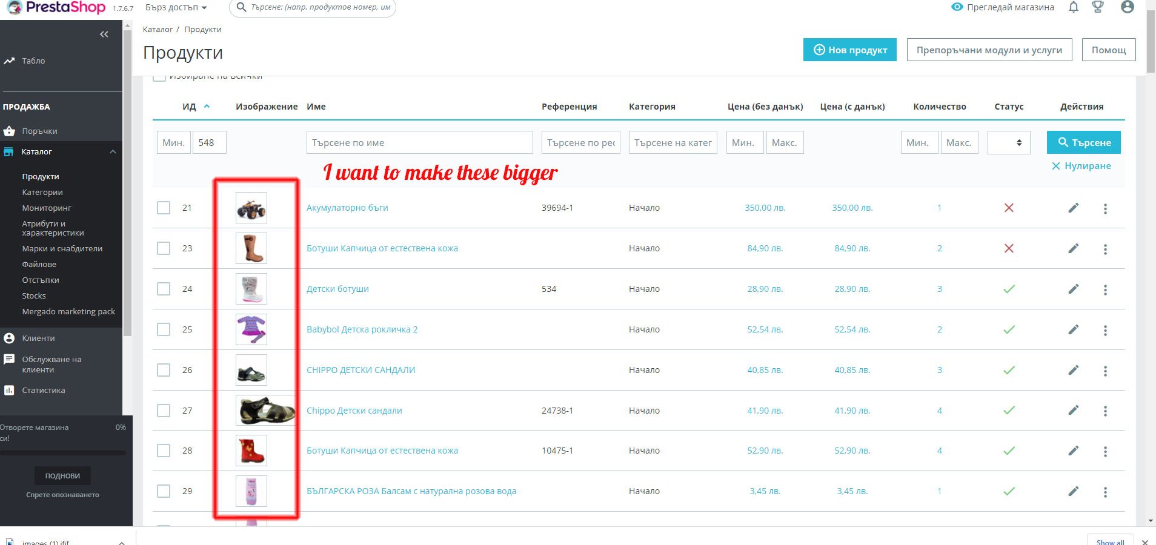Click the pencil edit icon for product 21
Viewport: 1156px width, 545px height.
(1073, 208)
